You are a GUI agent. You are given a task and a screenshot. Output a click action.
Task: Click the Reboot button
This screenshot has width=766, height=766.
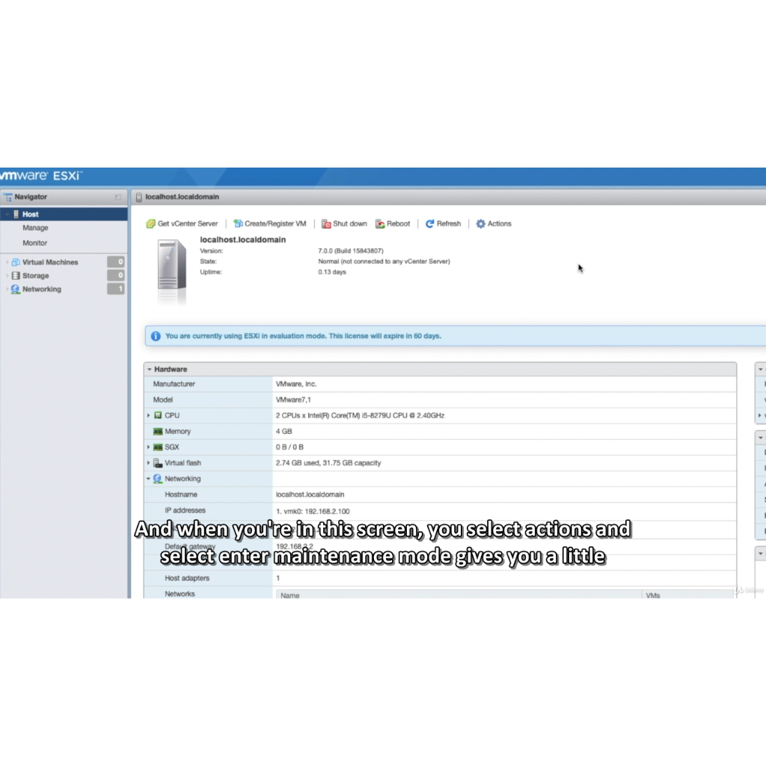(393, 224)
